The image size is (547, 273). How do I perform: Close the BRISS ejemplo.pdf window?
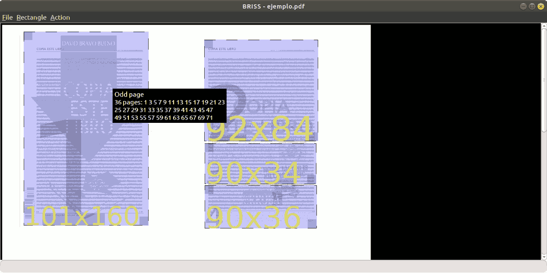click(541, 6)
